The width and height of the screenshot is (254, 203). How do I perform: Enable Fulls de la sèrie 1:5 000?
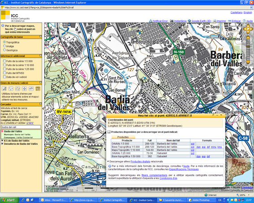[x=4, y=61]
